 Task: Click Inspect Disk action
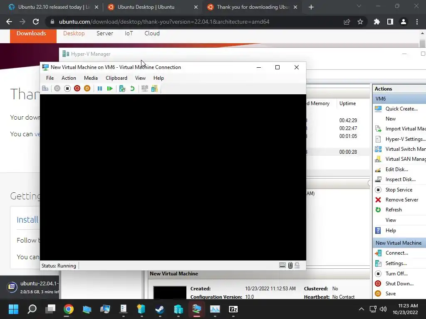[x=400, y=179]
